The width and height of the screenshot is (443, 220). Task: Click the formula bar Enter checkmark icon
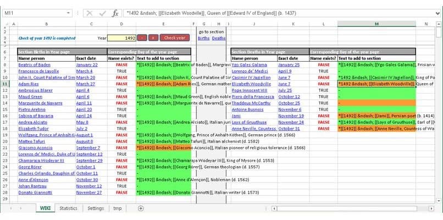103,13
